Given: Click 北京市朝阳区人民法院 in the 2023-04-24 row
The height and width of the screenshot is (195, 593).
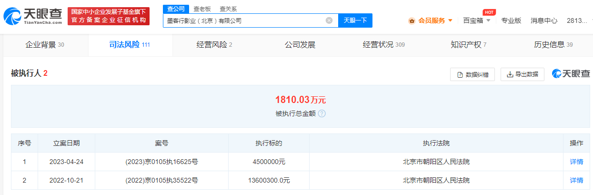Looking at the screenshot, I should coord(436,162).
